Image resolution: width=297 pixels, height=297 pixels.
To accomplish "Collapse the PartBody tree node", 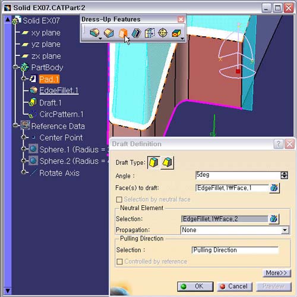I will (x=15, y=67).
